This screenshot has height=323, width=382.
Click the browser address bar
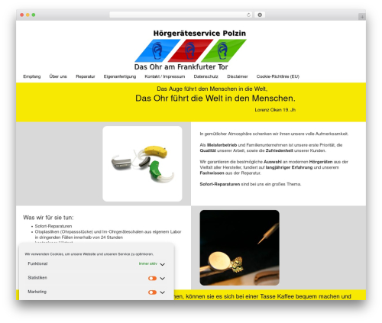pyautogui.click(x=181, y=15)
